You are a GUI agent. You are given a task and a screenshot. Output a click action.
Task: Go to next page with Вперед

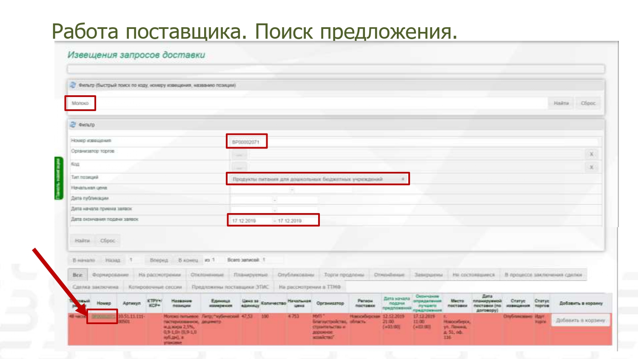coord(159,260)
